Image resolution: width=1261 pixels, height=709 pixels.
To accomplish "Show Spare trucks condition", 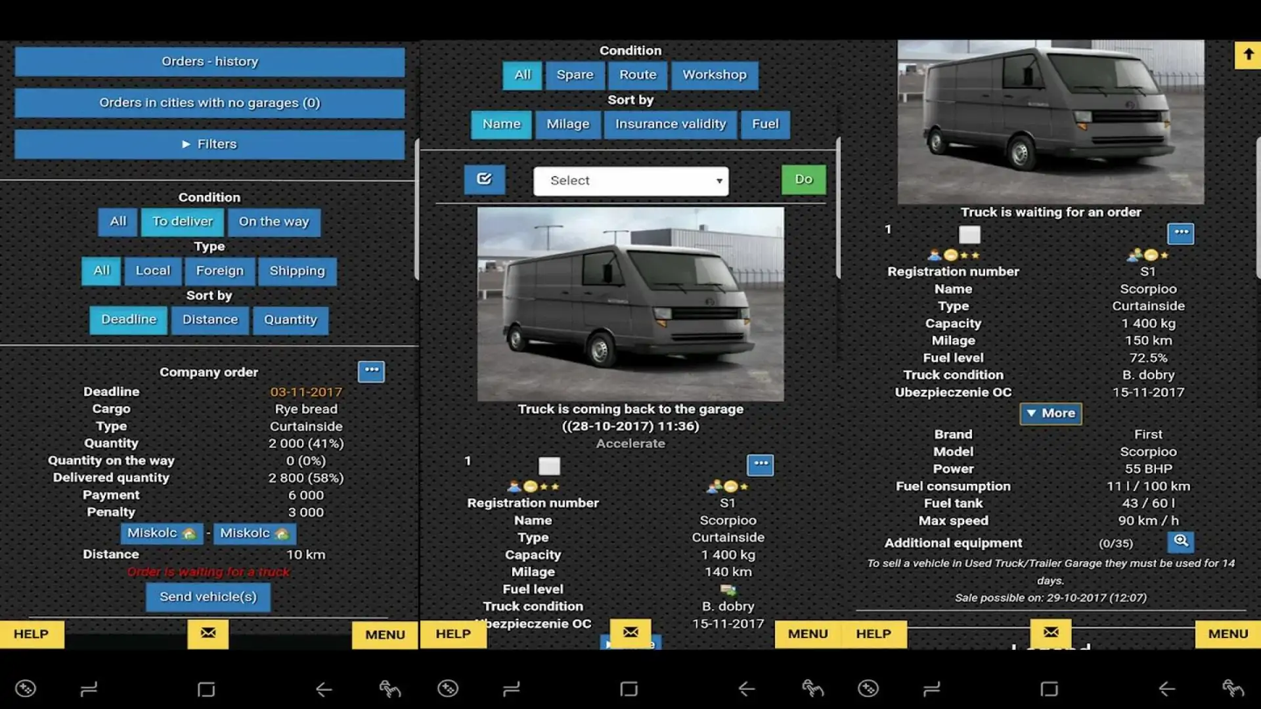I will pos(575,75).
